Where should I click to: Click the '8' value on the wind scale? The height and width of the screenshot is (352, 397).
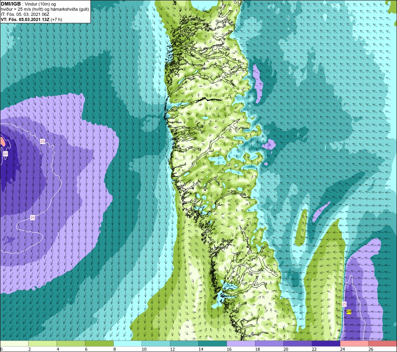click(x=115, y=349)
